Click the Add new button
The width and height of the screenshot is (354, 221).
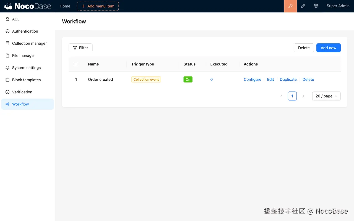point(329,48)
